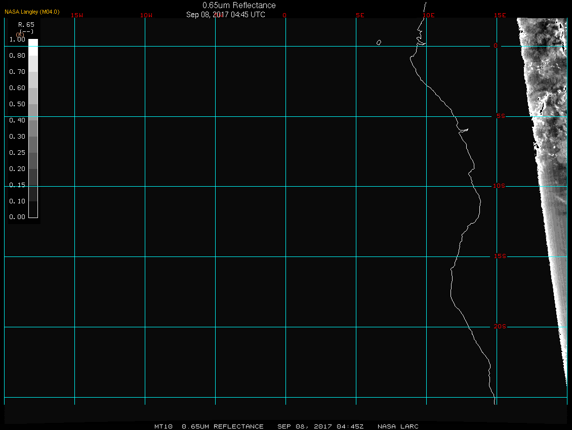Screen dimensions: 572x430
Task: Click the 10E longitude label
Action: pyautogui.click(x=429, y=15)
